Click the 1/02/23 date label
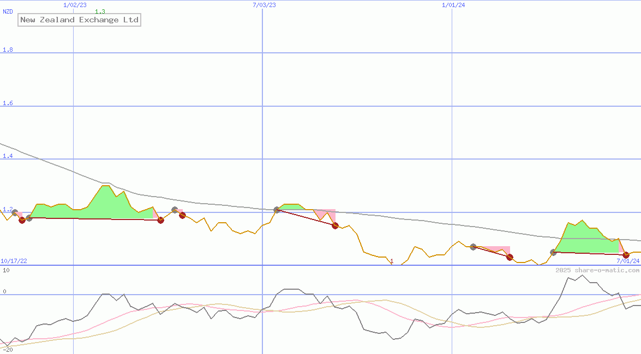 coord(75,5)
